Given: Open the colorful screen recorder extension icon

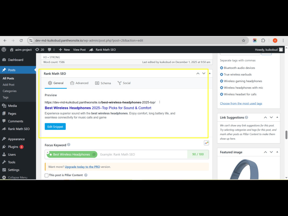Looking at the screenshot, I should pyautogui.click(x=255, y=40).
